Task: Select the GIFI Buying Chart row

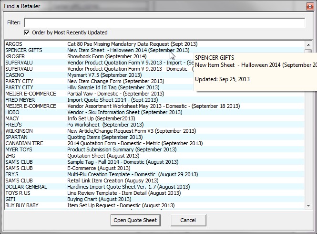Action: click(154, 199)
